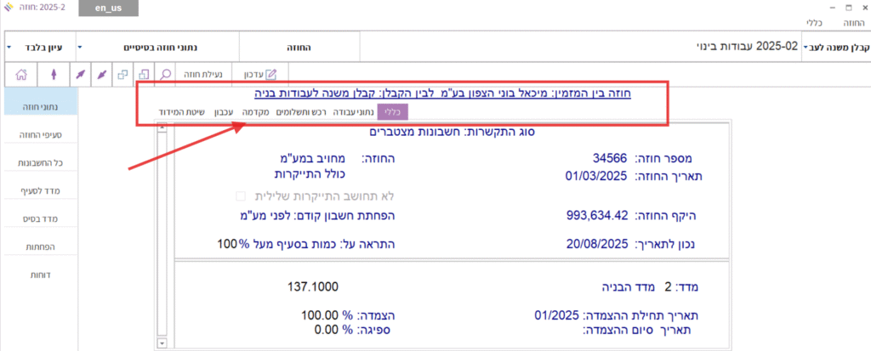
Task: Select דוחות in the side panel
Action: point(39,276)
